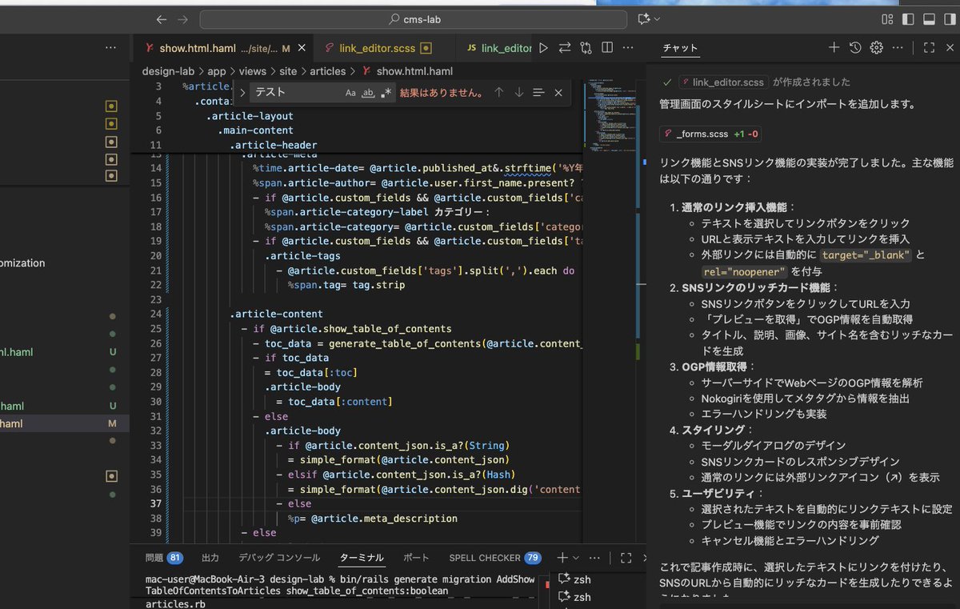The width and height of the screenshot is (960, 609).
Task: Select the articles breadcrumb segment
Action: click(328, 71)
